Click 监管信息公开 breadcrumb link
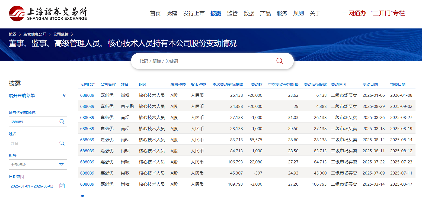Screen dimensions: 422x197 [35, 34]
